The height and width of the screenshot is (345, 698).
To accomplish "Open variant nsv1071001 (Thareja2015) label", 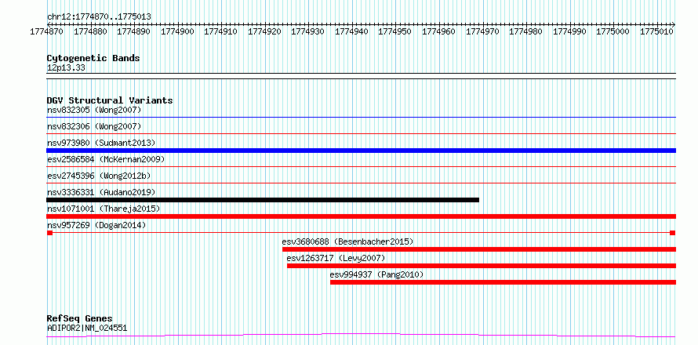I will [104, 209].
